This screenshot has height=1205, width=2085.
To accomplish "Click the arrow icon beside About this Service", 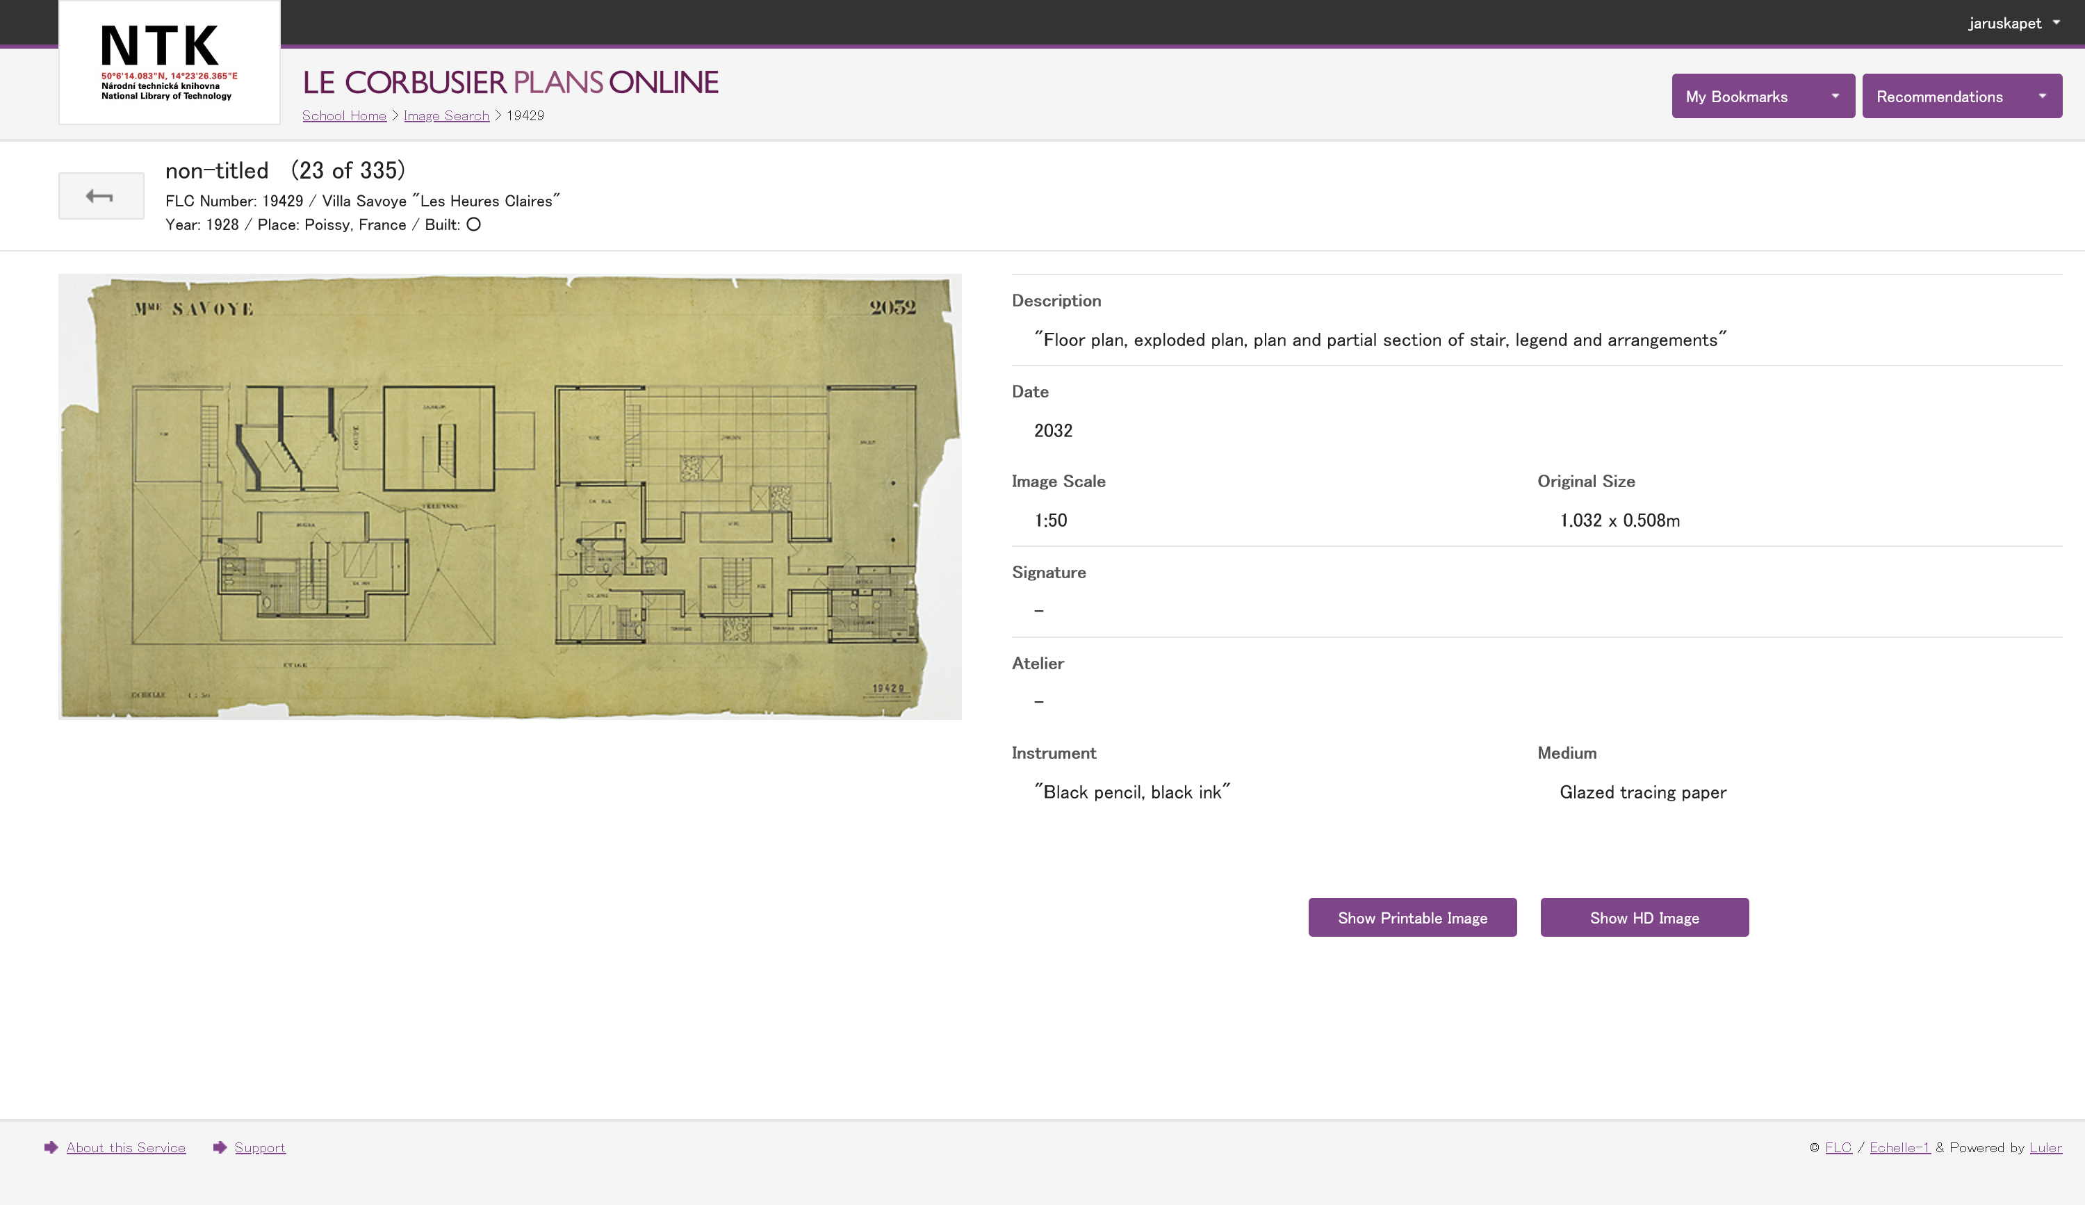I will point(51,1147).
